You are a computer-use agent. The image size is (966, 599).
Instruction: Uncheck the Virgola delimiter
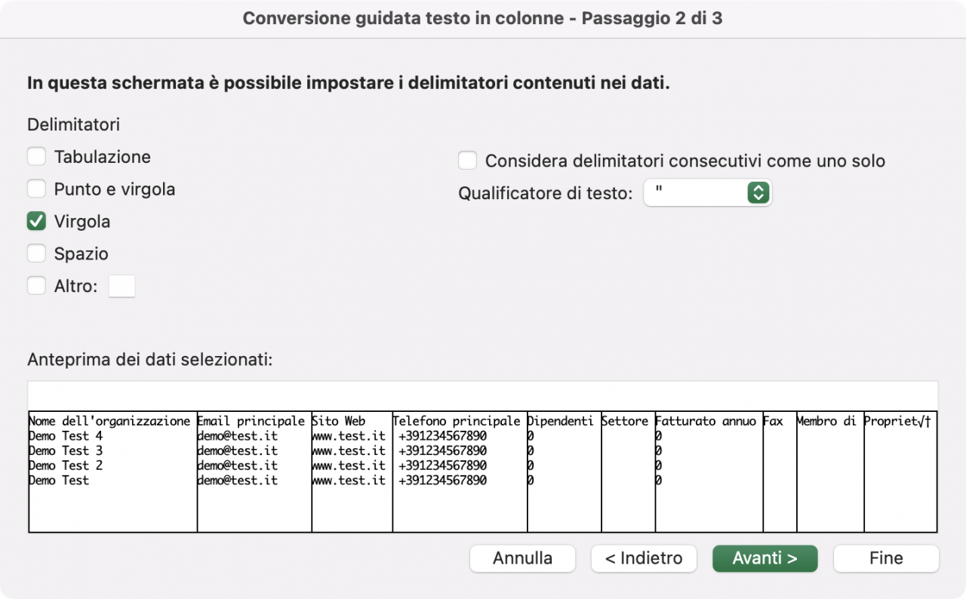pos(36,222)
